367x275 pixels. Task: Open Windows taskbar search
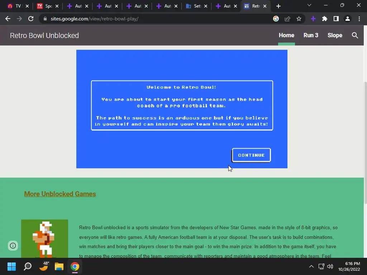tap(28, 266)
